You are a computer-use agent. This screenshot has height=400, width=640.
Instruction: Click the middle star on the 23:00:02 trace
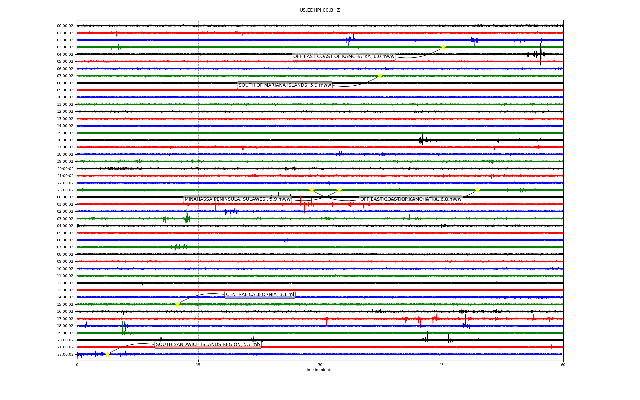pyautogui.click(x=339, y=190)
